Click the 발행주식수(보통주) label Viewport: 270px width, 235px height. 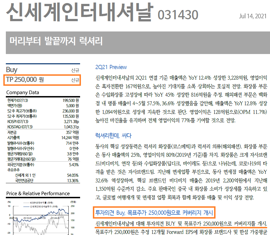[x=21, y=143]
